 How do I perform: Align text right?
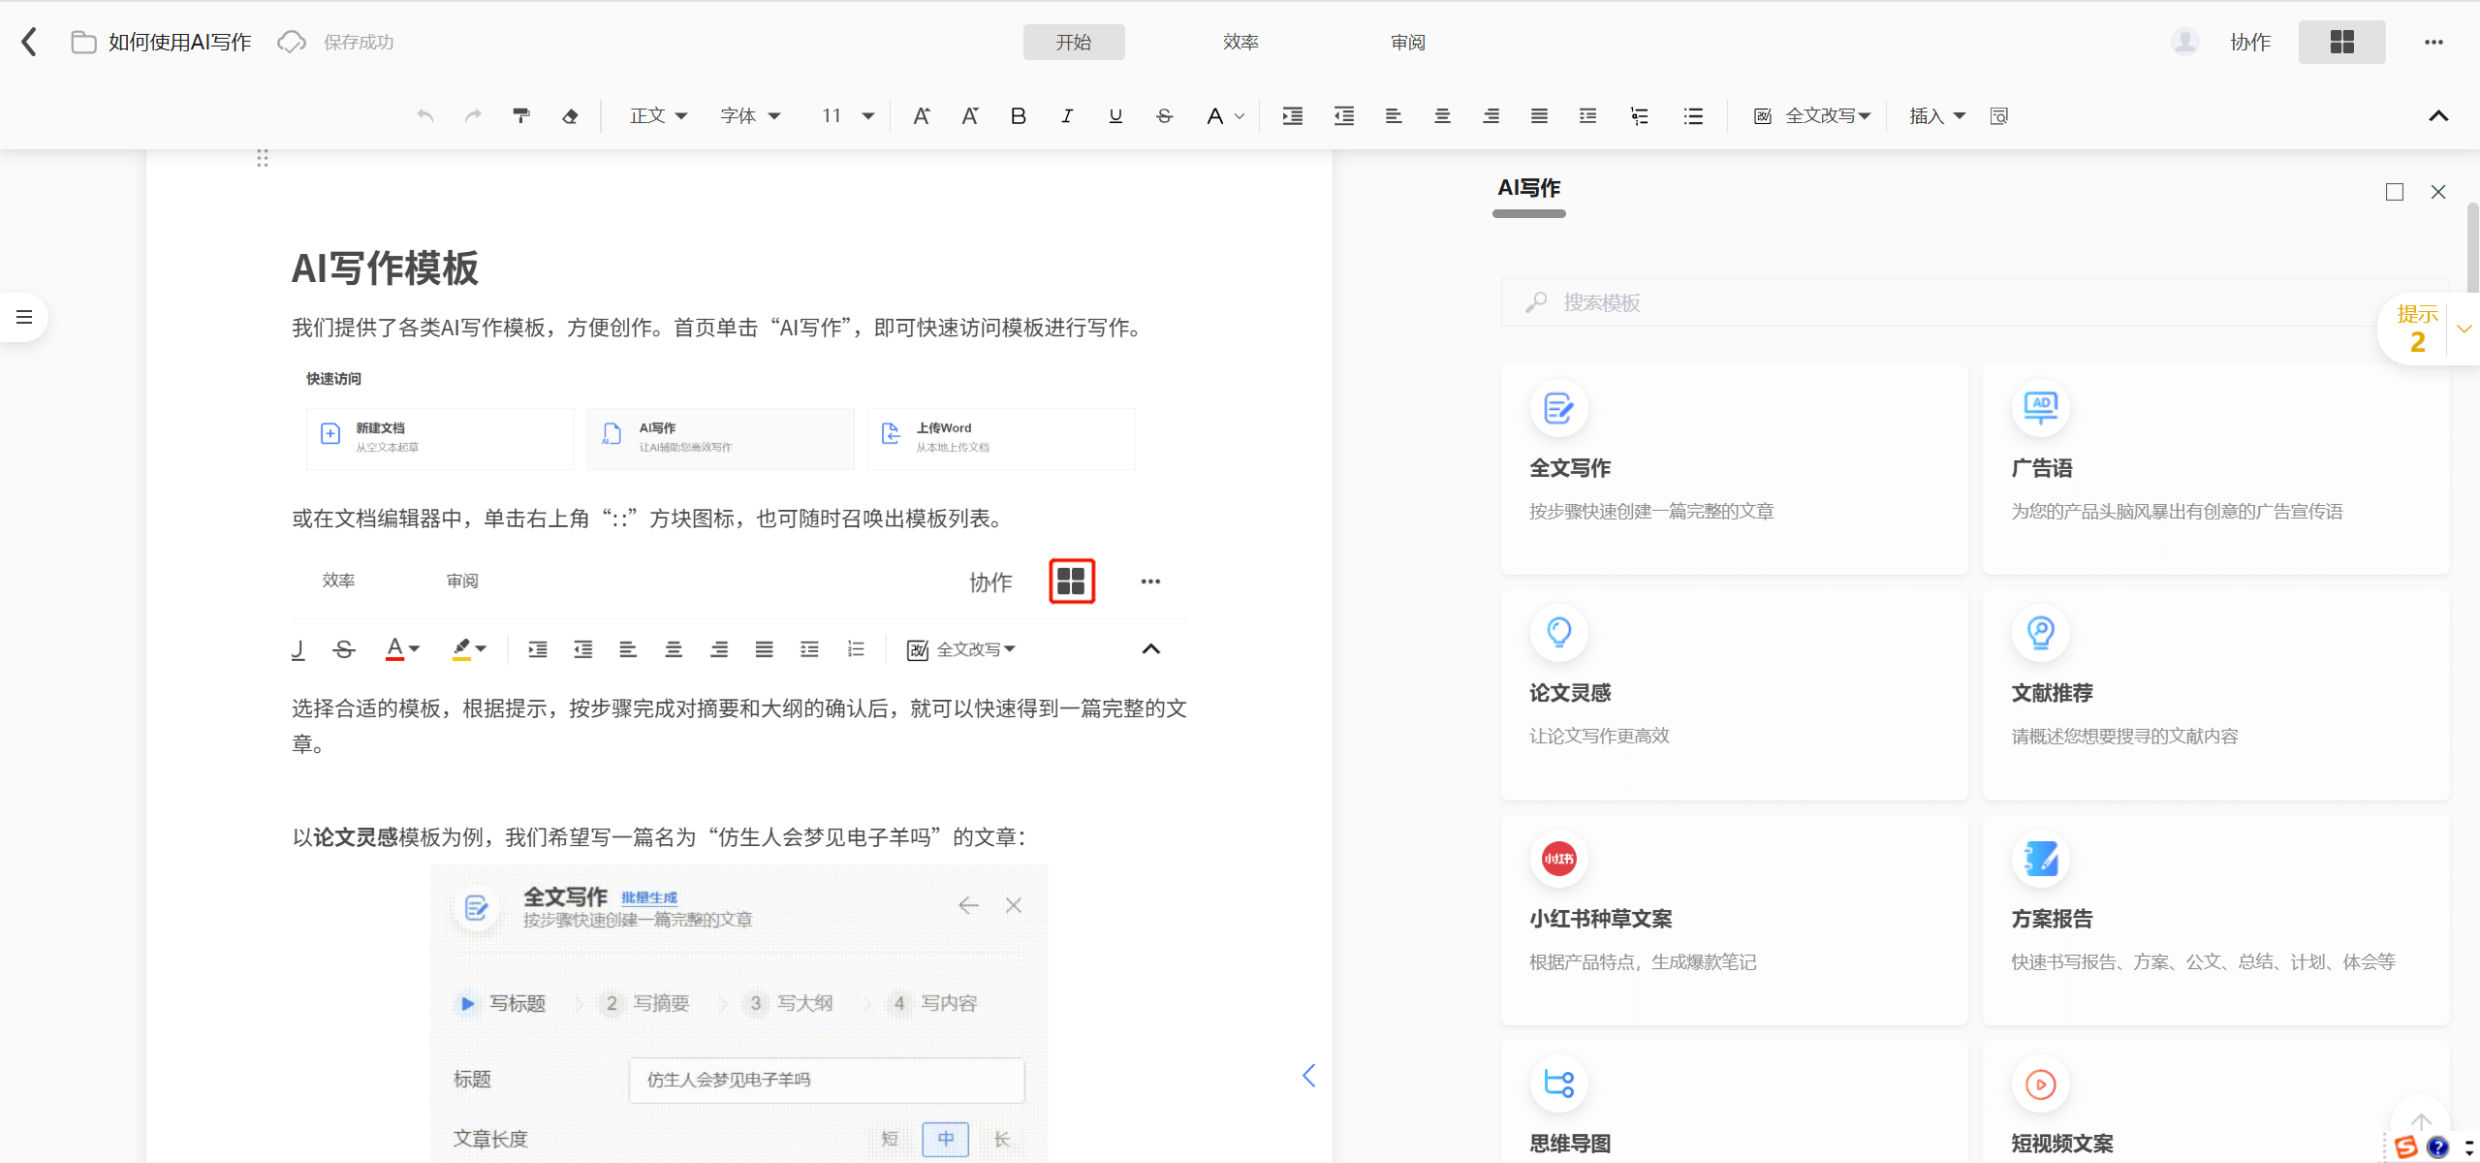(1491, 115)
